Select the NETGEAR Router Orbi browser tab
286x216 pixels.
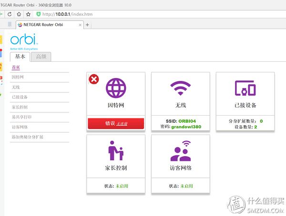[50, 25]
